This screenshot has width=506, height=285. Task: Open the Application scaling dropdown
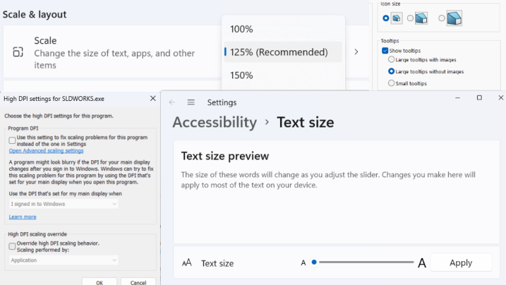click(x=63, y=260)
